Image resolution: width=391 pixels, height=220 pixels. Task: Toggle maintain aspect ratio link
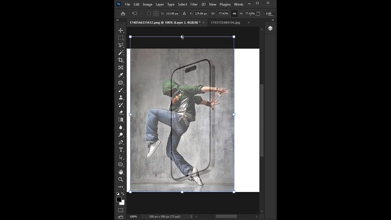[234, 13]
